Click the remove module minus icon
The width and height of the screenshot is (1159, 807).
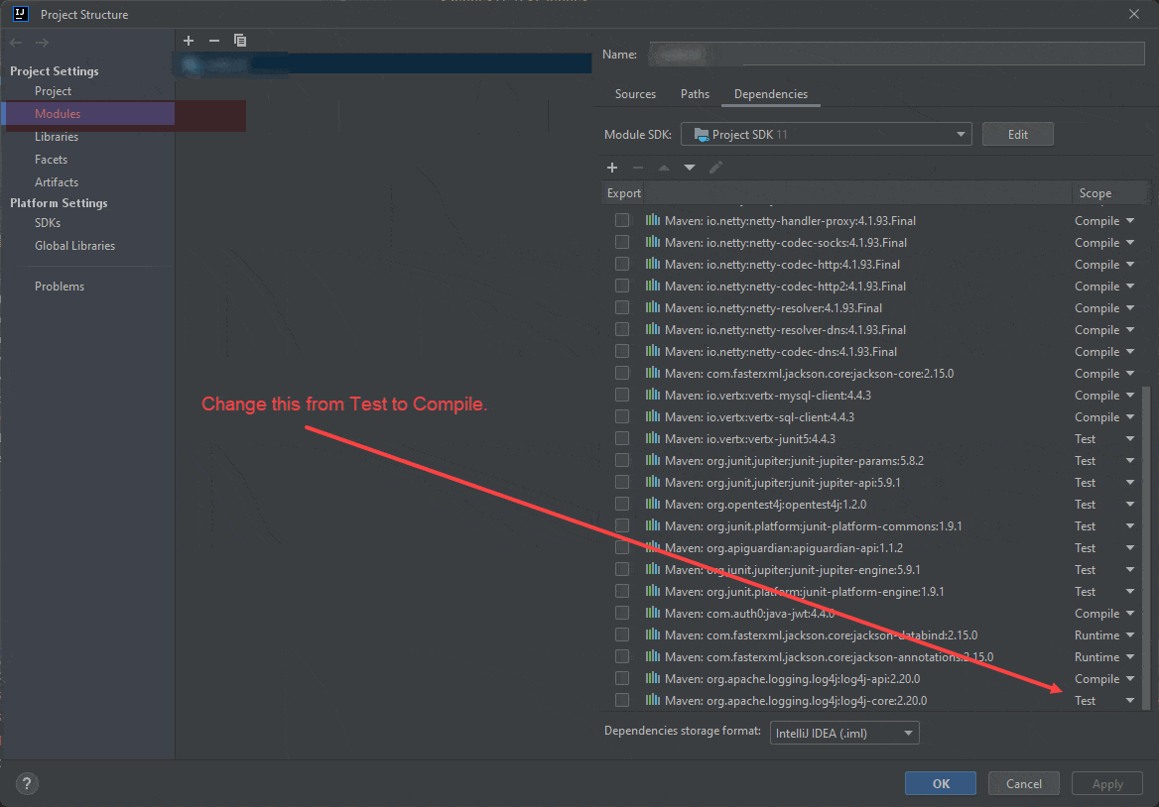coord(214,41)
